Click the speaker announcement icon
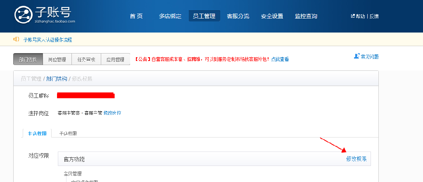 (x=16, y=39)
